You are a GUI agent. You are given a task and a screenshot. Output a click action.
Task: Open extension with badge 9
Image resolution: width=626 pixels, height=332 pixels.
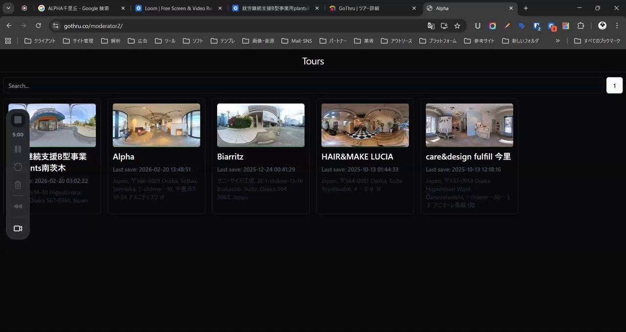[x=552, y=26]
